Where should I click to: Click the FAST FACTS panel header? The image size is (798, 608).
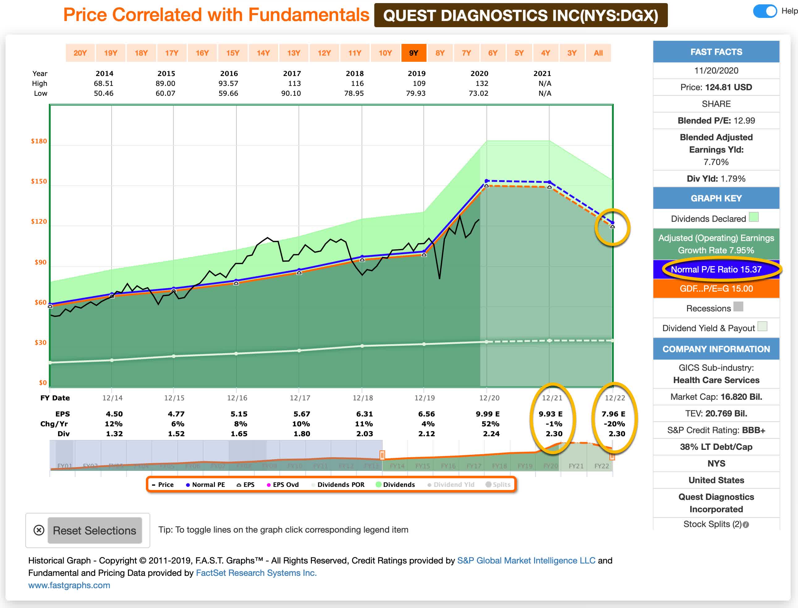(716, 52)
